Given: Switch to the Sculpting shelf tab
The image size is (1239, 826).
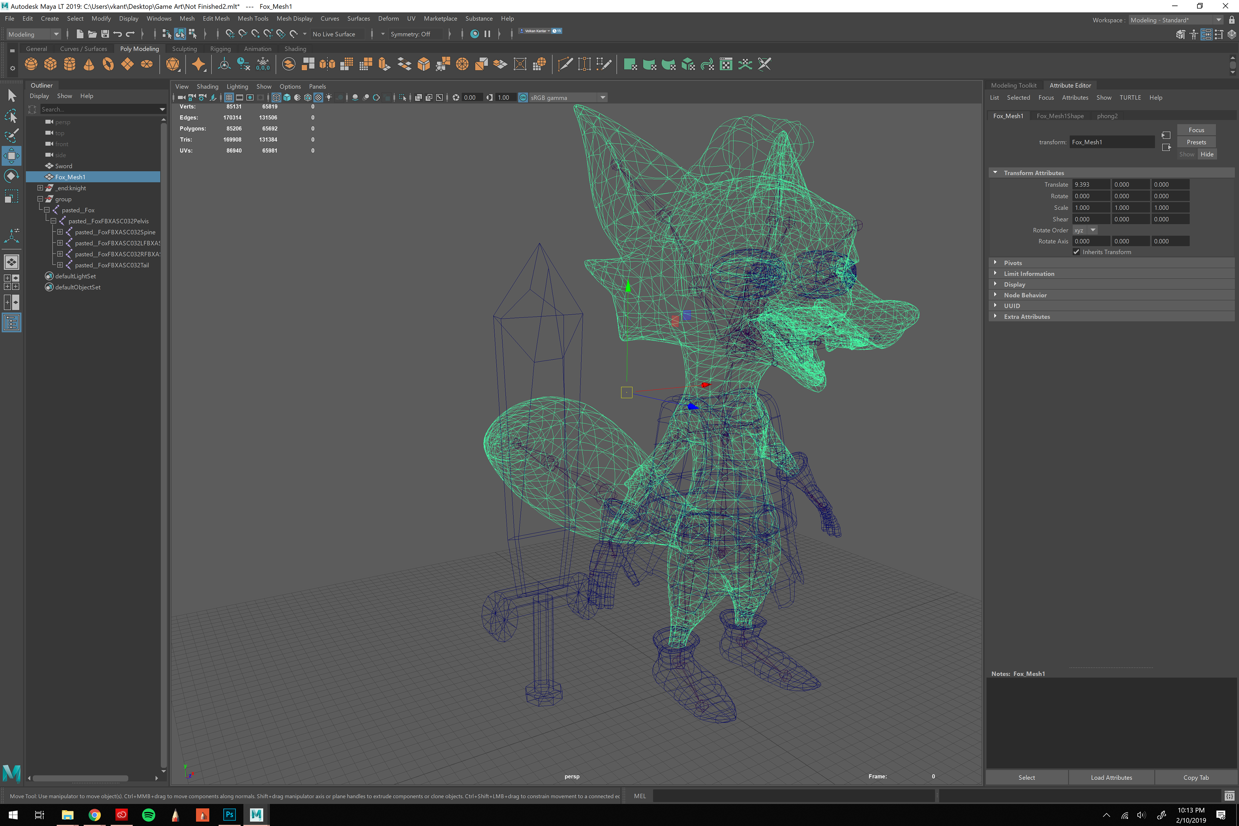Looking at the screenshot, I should pos(184,48).
